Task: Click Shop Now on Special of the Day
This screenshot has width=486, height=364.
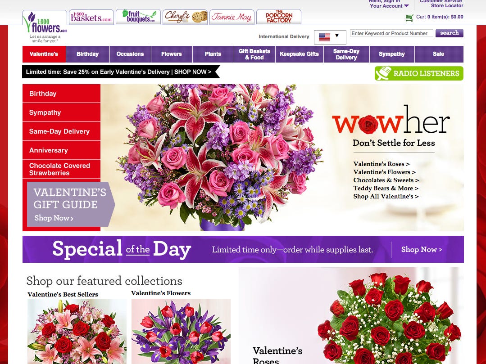Action: point(421,249)
